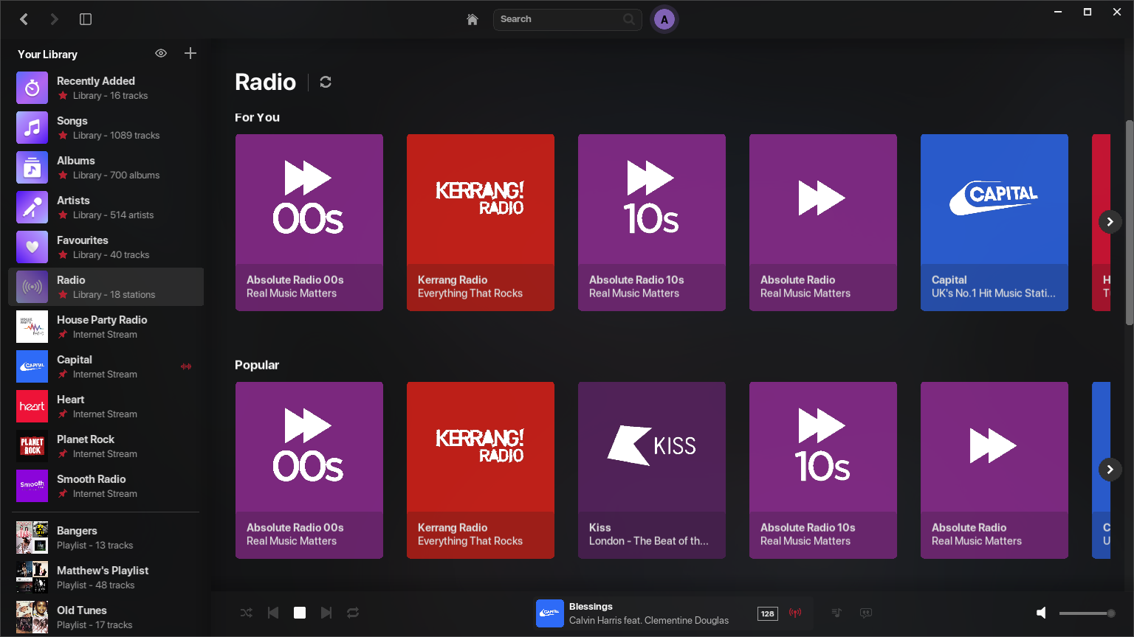
Task: Click the 128 bitrate badge
Action: click(768, 613)
